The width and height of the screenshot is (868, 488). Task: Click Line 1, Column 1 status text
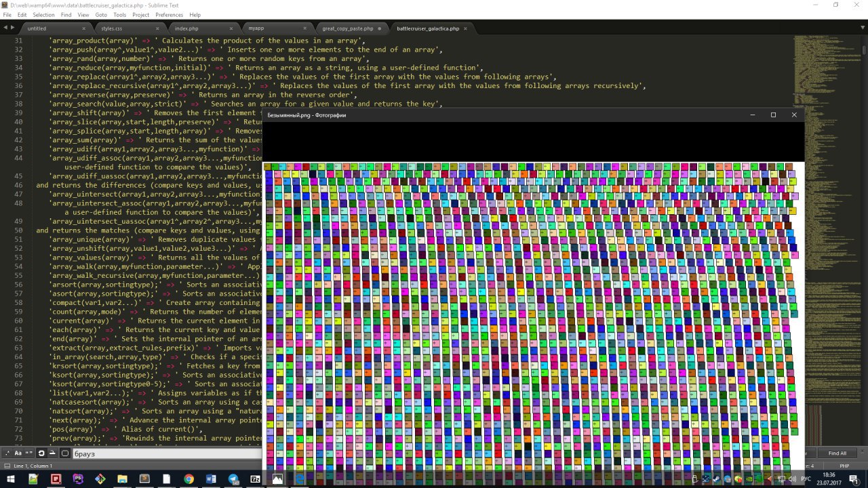click(33, 466)
